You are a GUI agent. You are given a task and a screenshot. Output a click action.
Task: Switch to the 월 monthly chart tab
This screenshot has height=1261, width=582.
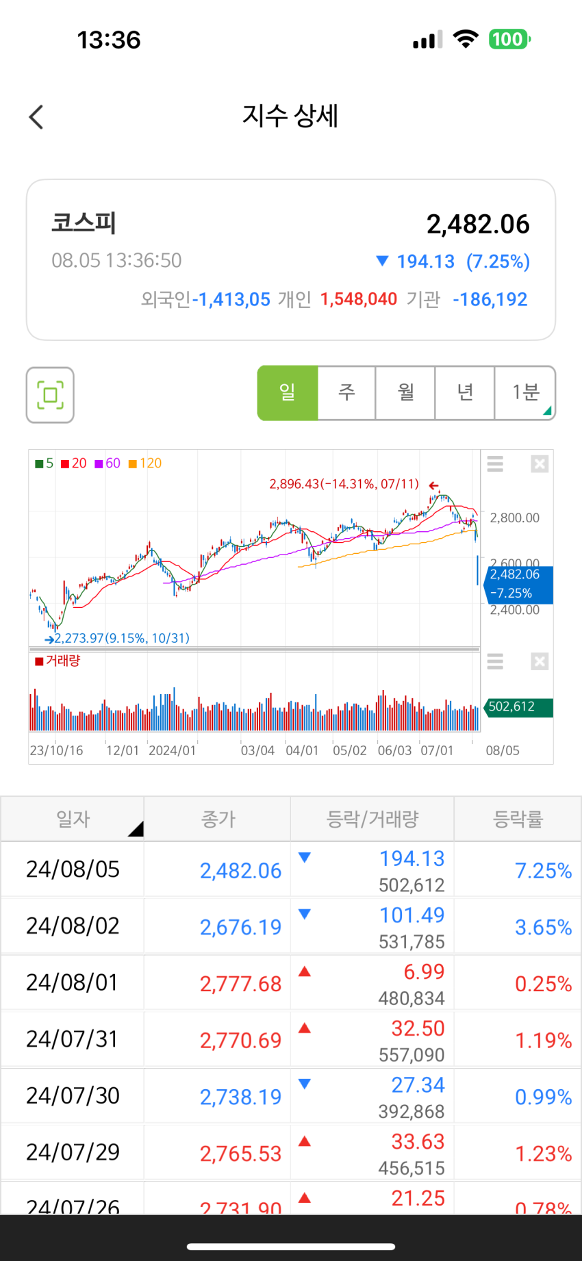[x=405, y=393]
